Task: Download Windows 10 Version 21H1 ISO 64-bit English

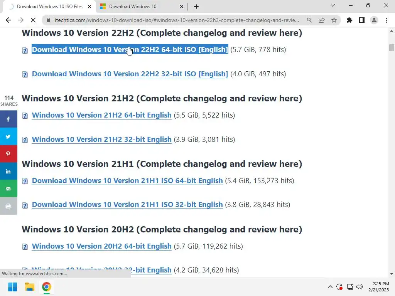Action: pos(127,180)
